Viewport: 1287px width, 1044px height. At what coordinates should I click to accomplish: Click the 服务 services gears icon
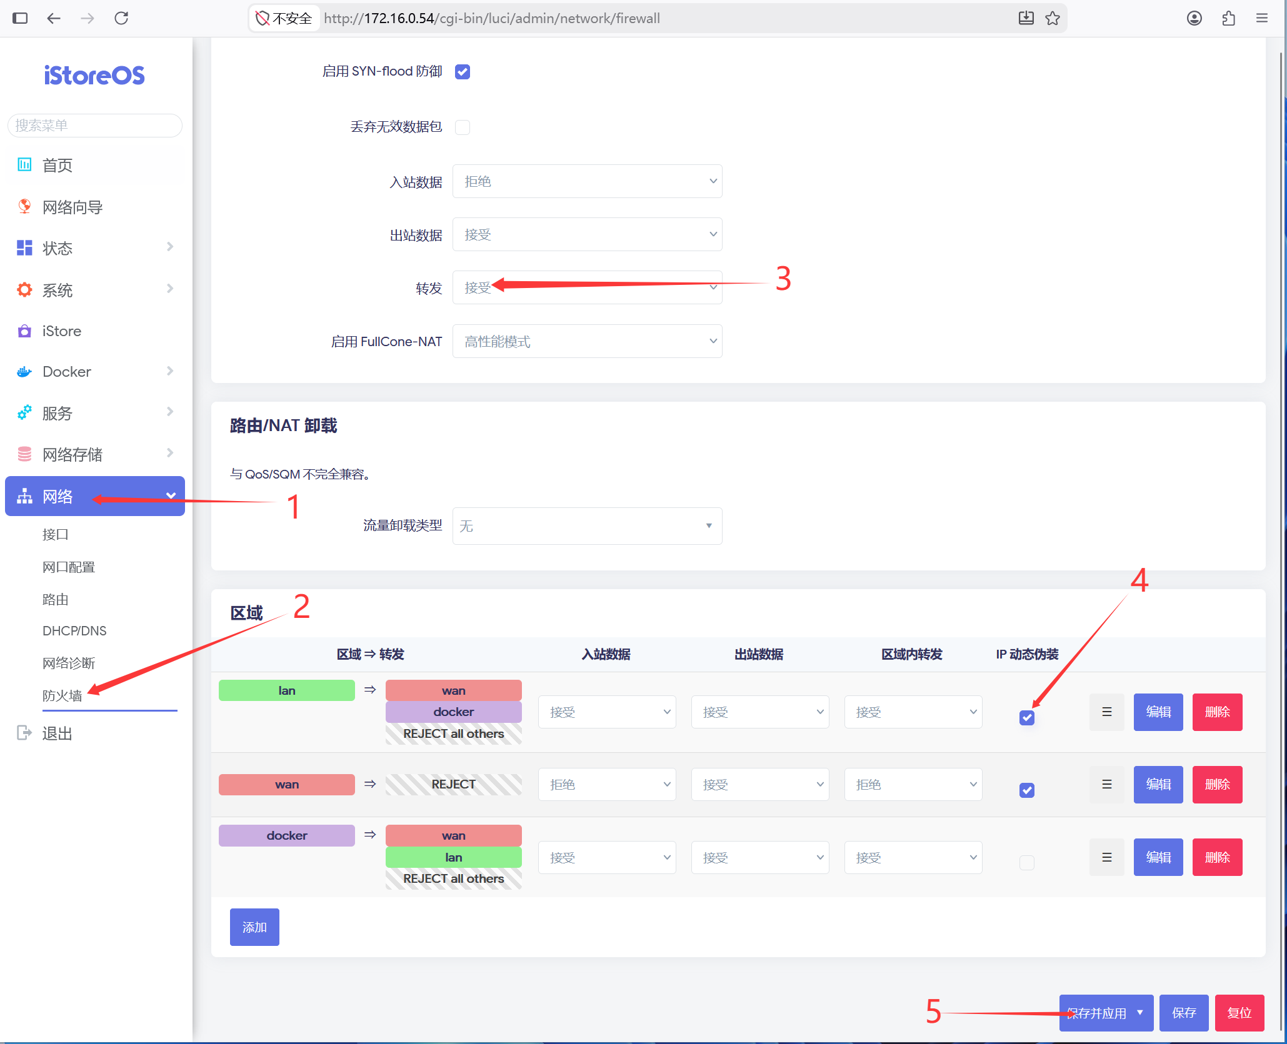coord(24,412)
